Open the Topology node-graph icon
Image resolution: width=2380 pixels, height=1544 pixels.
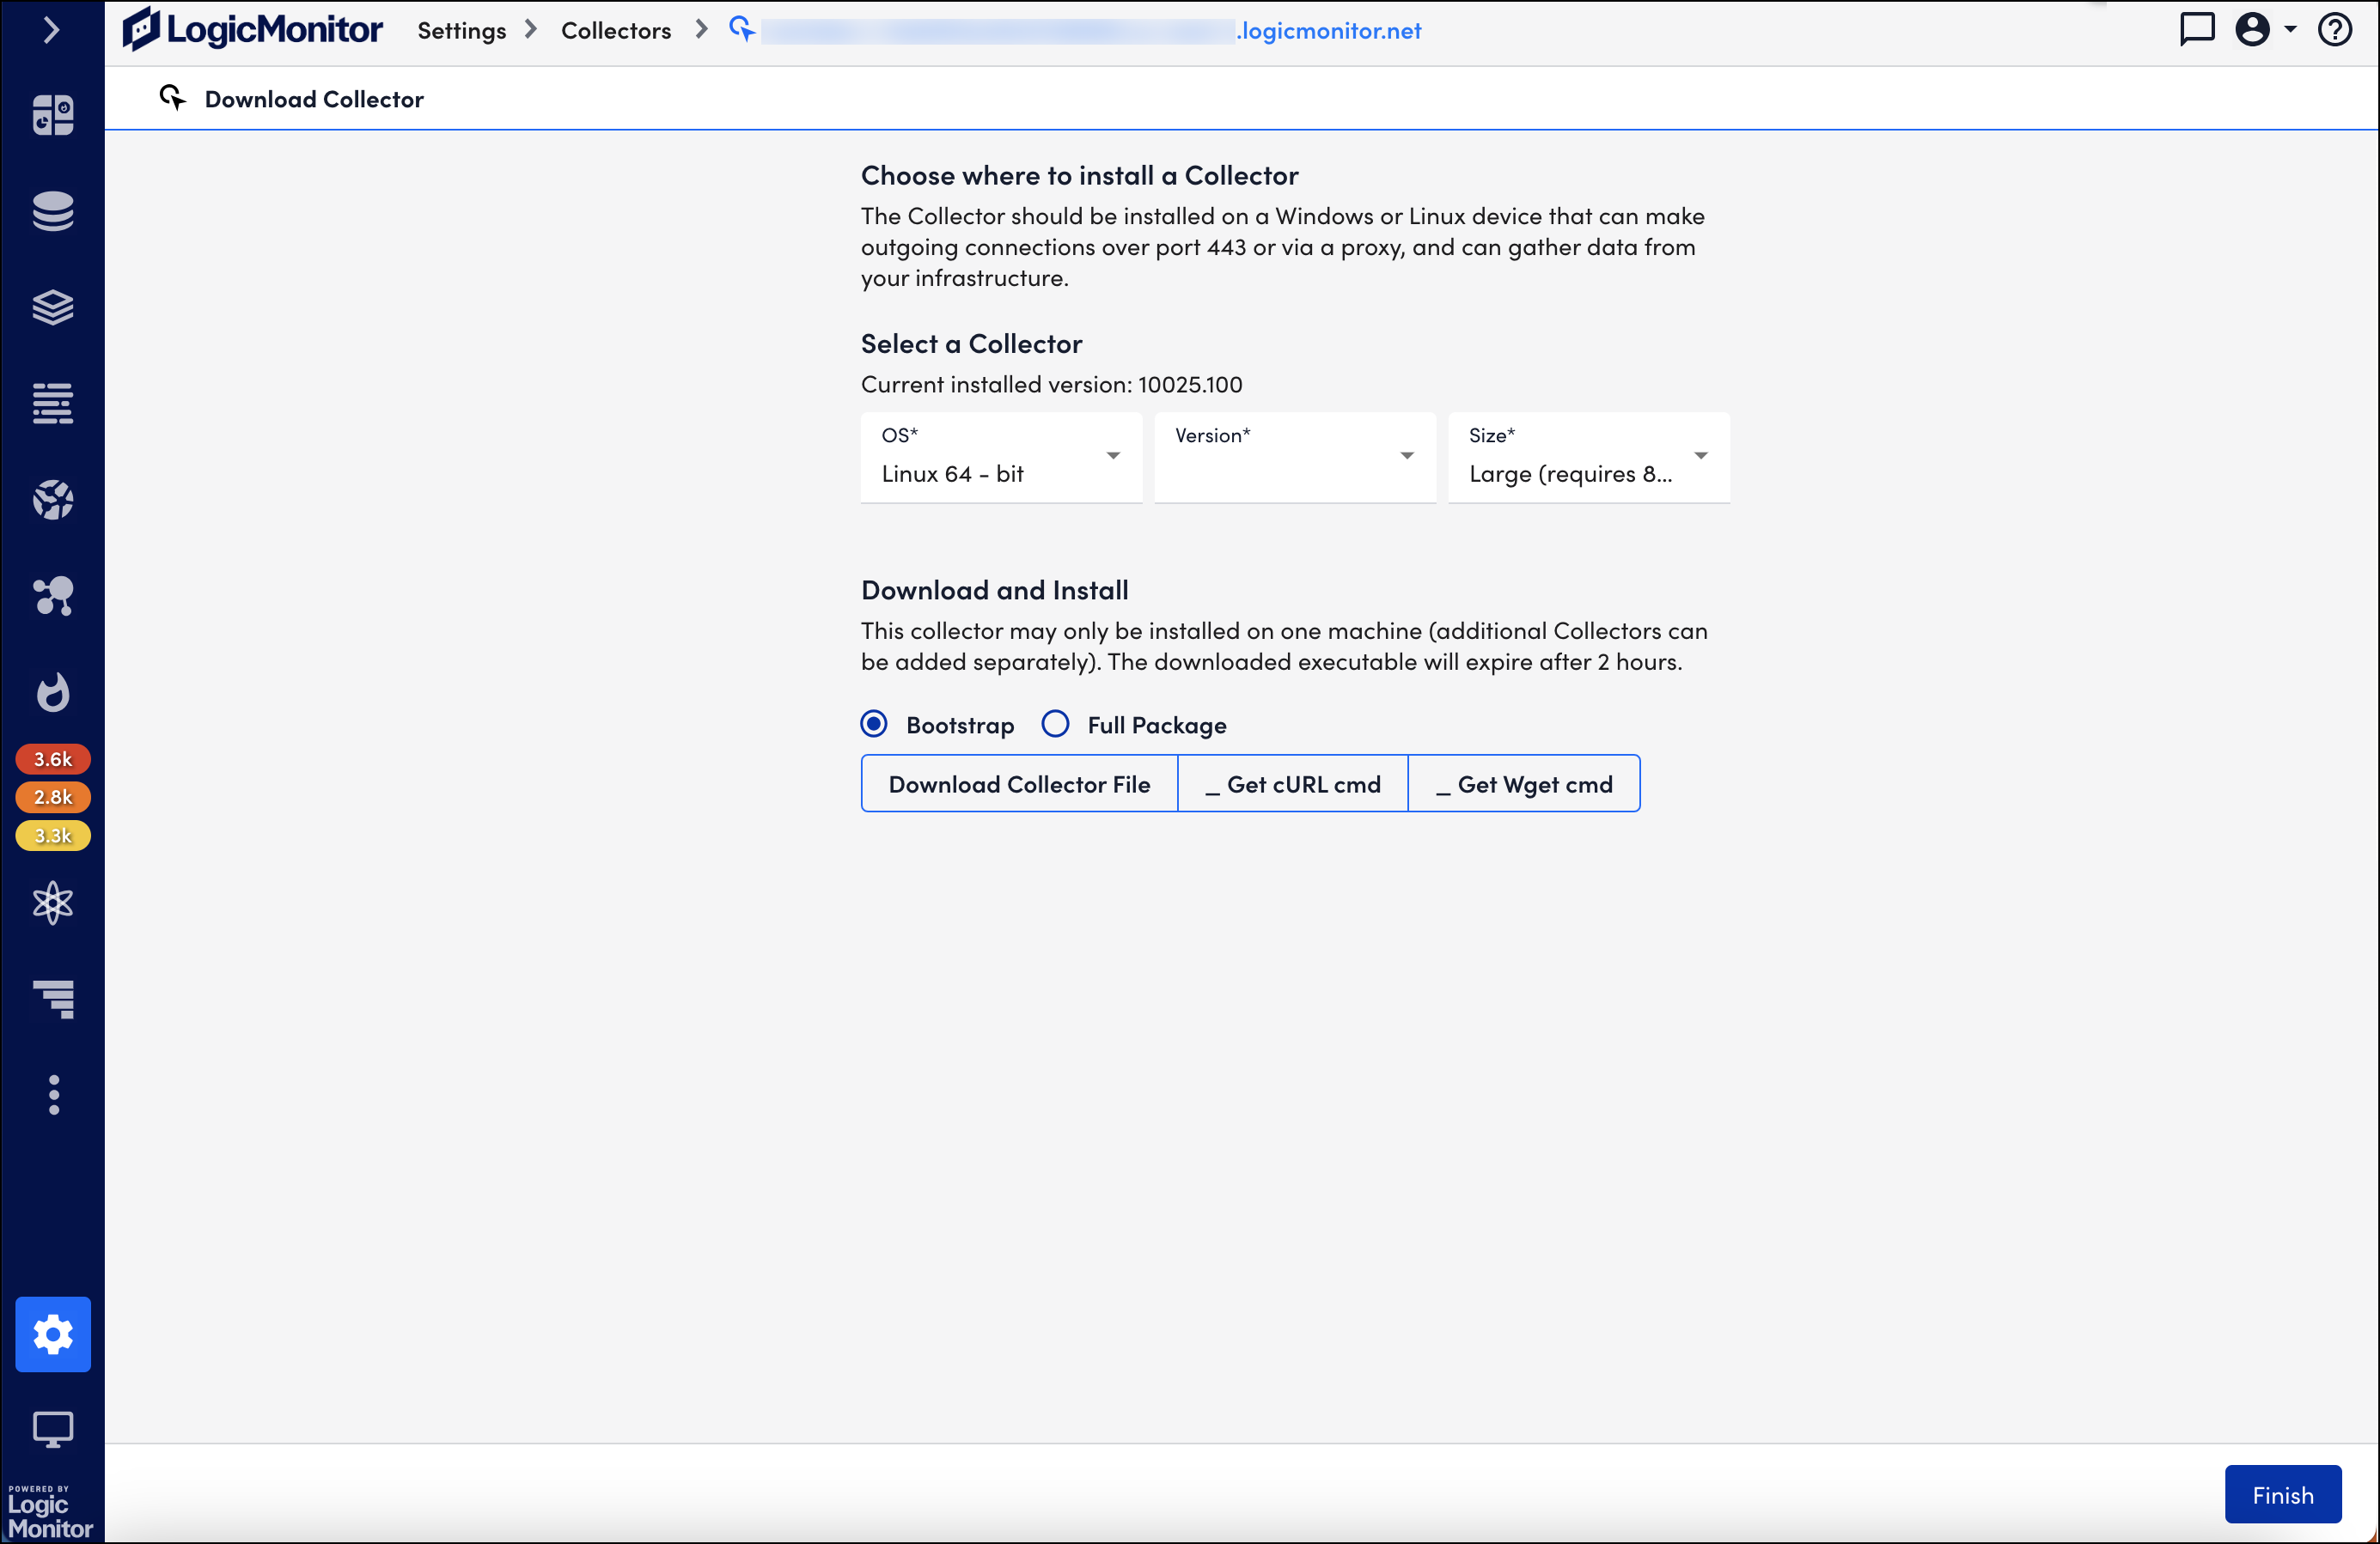click(52, 597)
